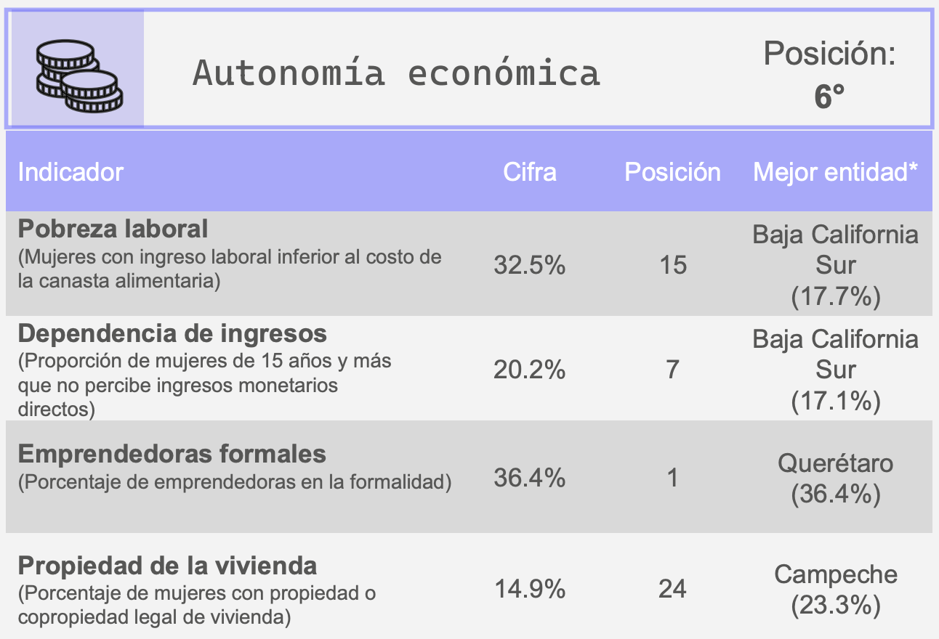This screenshot has height=639, width=939.
Task: Select the Posición: 6° ranking label
Action: coord(829,75)
